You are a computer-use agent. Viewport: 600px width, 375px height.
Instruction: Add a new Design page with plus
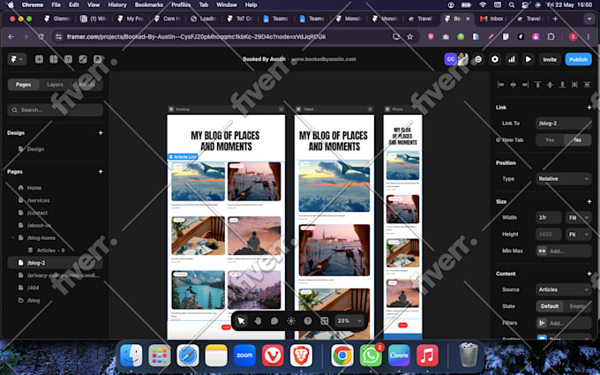[101, 132]
